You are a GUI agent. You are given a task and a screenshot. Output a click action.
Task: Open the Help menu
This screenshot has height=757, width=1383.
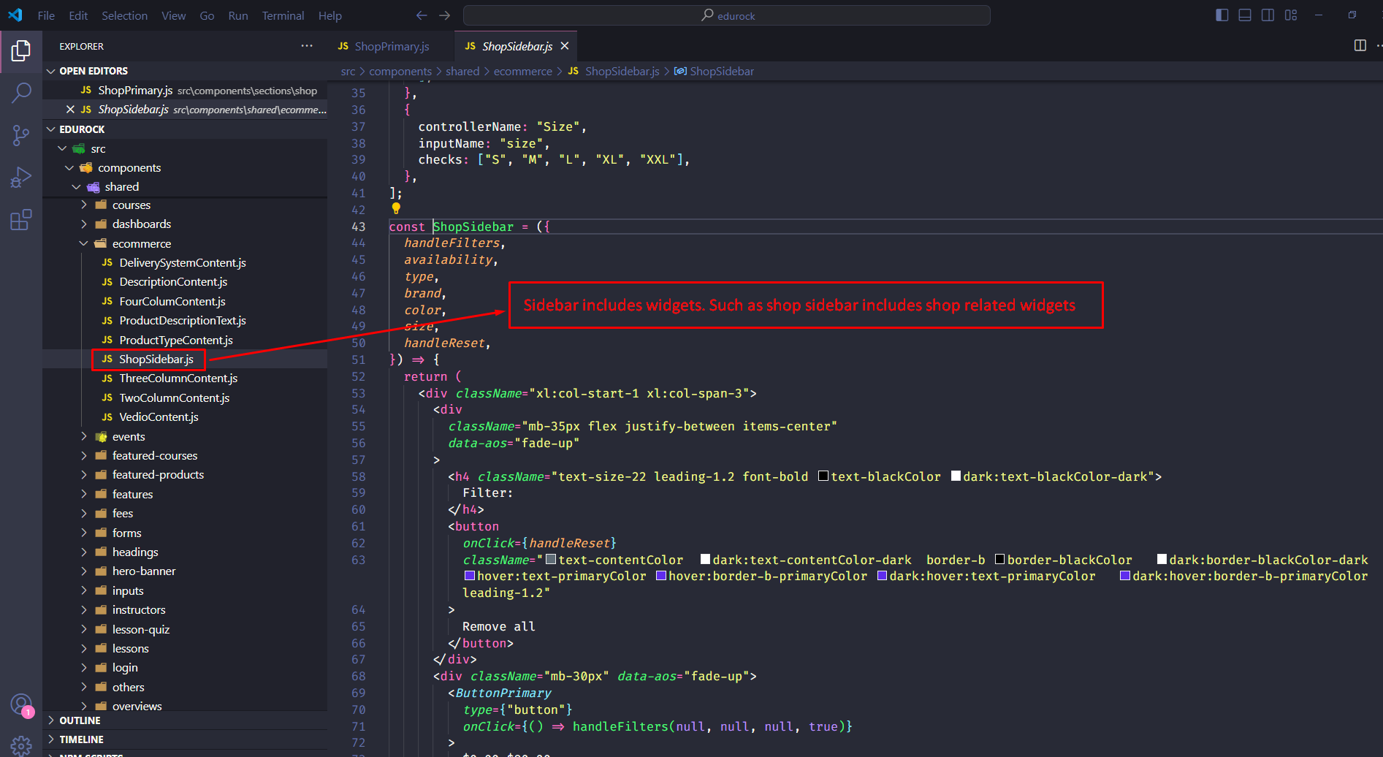[330, 15]
